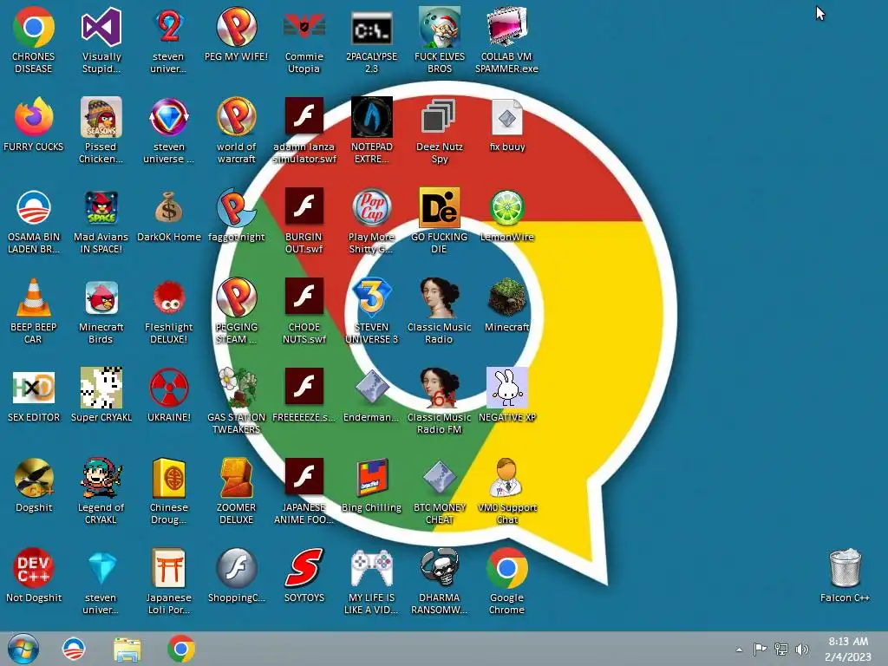Launch 2PACALYPSE 2.3 command prompt icon

pyautogui.click(x=371, y=27)
